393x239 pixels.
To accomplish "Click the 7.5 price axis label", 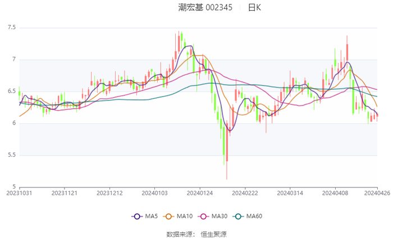I will [11, 27].
